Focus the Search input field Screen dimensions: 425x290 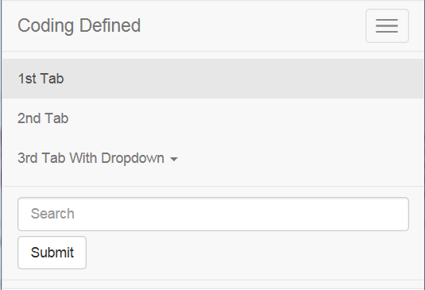214,214
